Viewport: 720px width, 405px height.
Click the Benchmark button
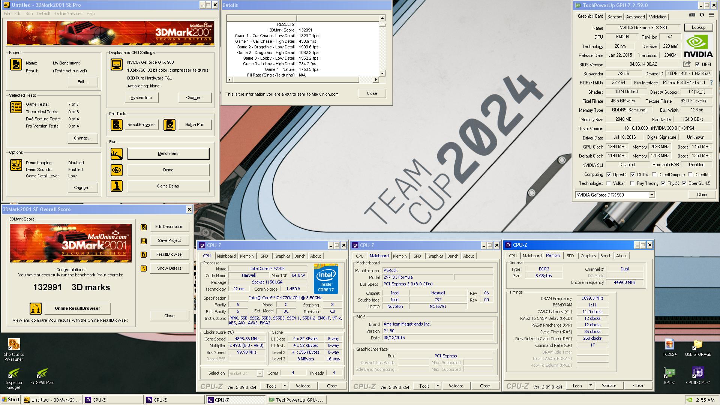pos(168,154)
